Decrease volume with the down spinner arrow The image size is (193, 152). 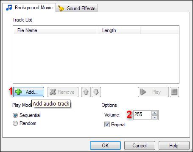pos(155,117)
